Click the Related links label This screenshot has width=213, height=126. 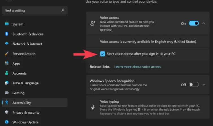pyautogui.click(x=99, y=67)
